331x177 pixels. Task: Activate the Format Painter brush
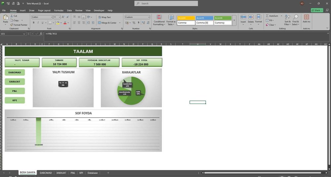coord(12,25)
